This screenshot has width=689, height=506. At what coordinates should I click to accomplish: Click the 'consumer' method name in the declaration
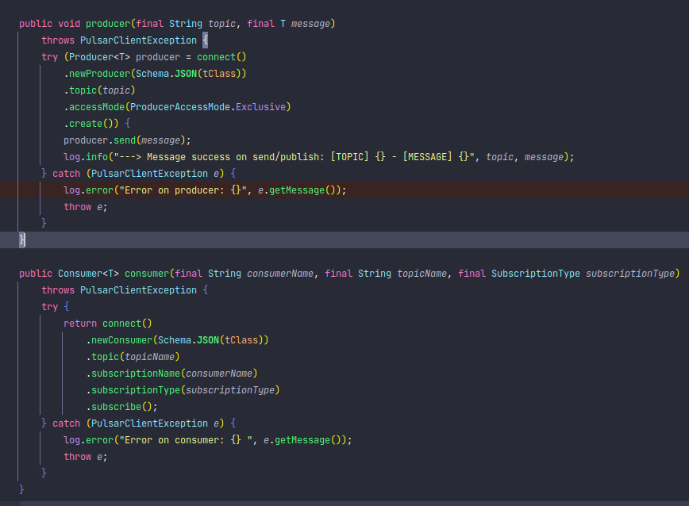pos(147,274)
